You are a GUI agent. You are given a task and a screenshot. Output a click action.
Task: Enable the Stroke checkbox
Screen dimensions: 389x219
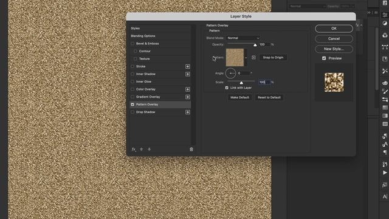(x=133, y=66)
